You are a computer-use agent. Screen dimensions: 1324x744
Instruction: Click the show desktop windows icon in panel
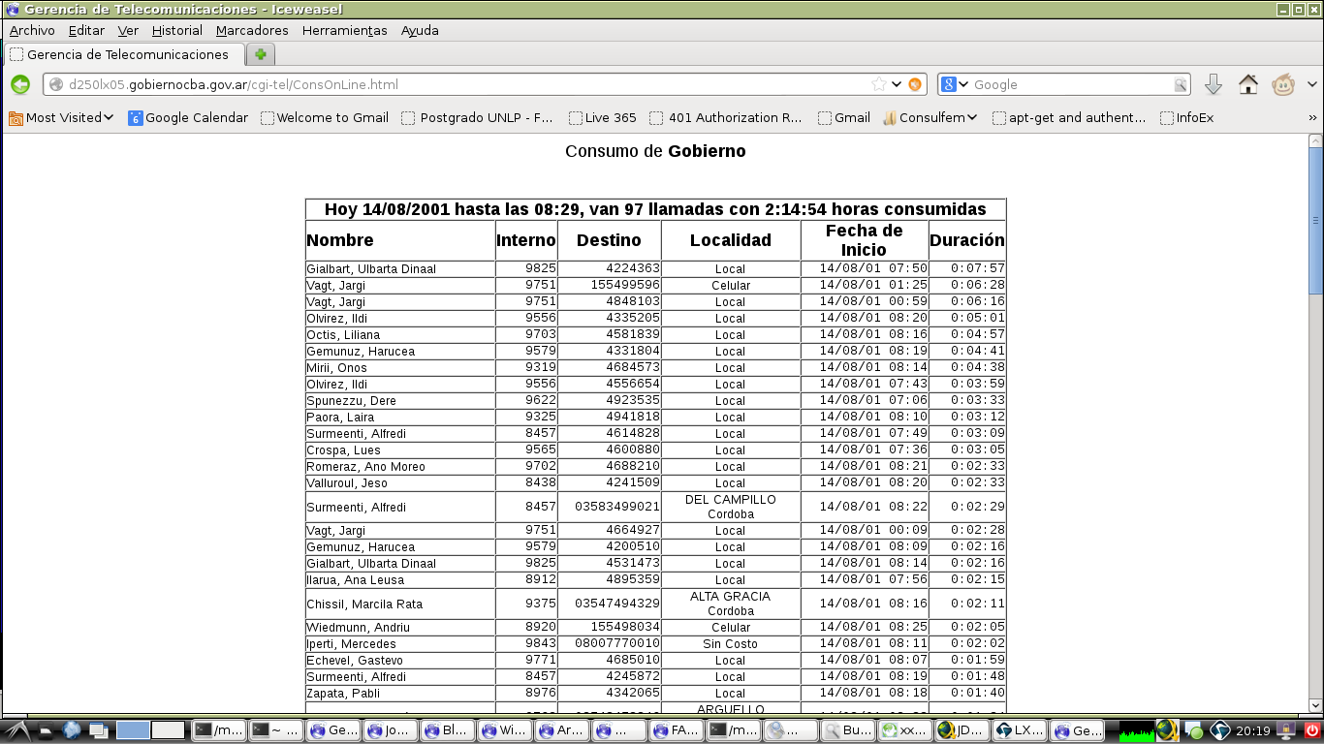tap(98, 730)
